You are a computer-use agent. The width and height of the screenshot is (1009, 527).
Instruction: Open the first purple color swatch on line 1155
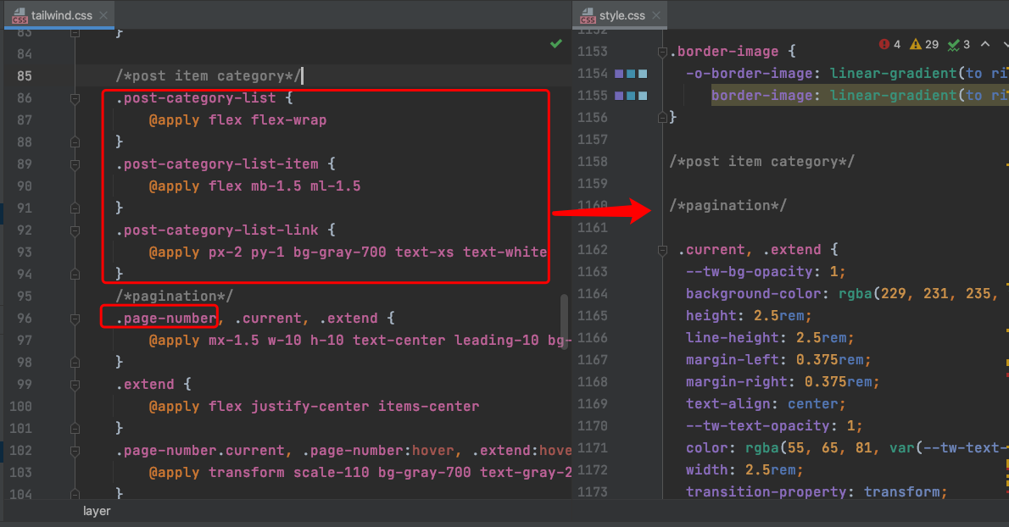point(619,96)
